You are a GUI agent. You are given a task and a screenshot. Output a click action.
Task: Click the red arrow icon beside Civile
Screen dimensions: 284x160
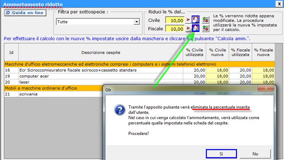point(188,20)
